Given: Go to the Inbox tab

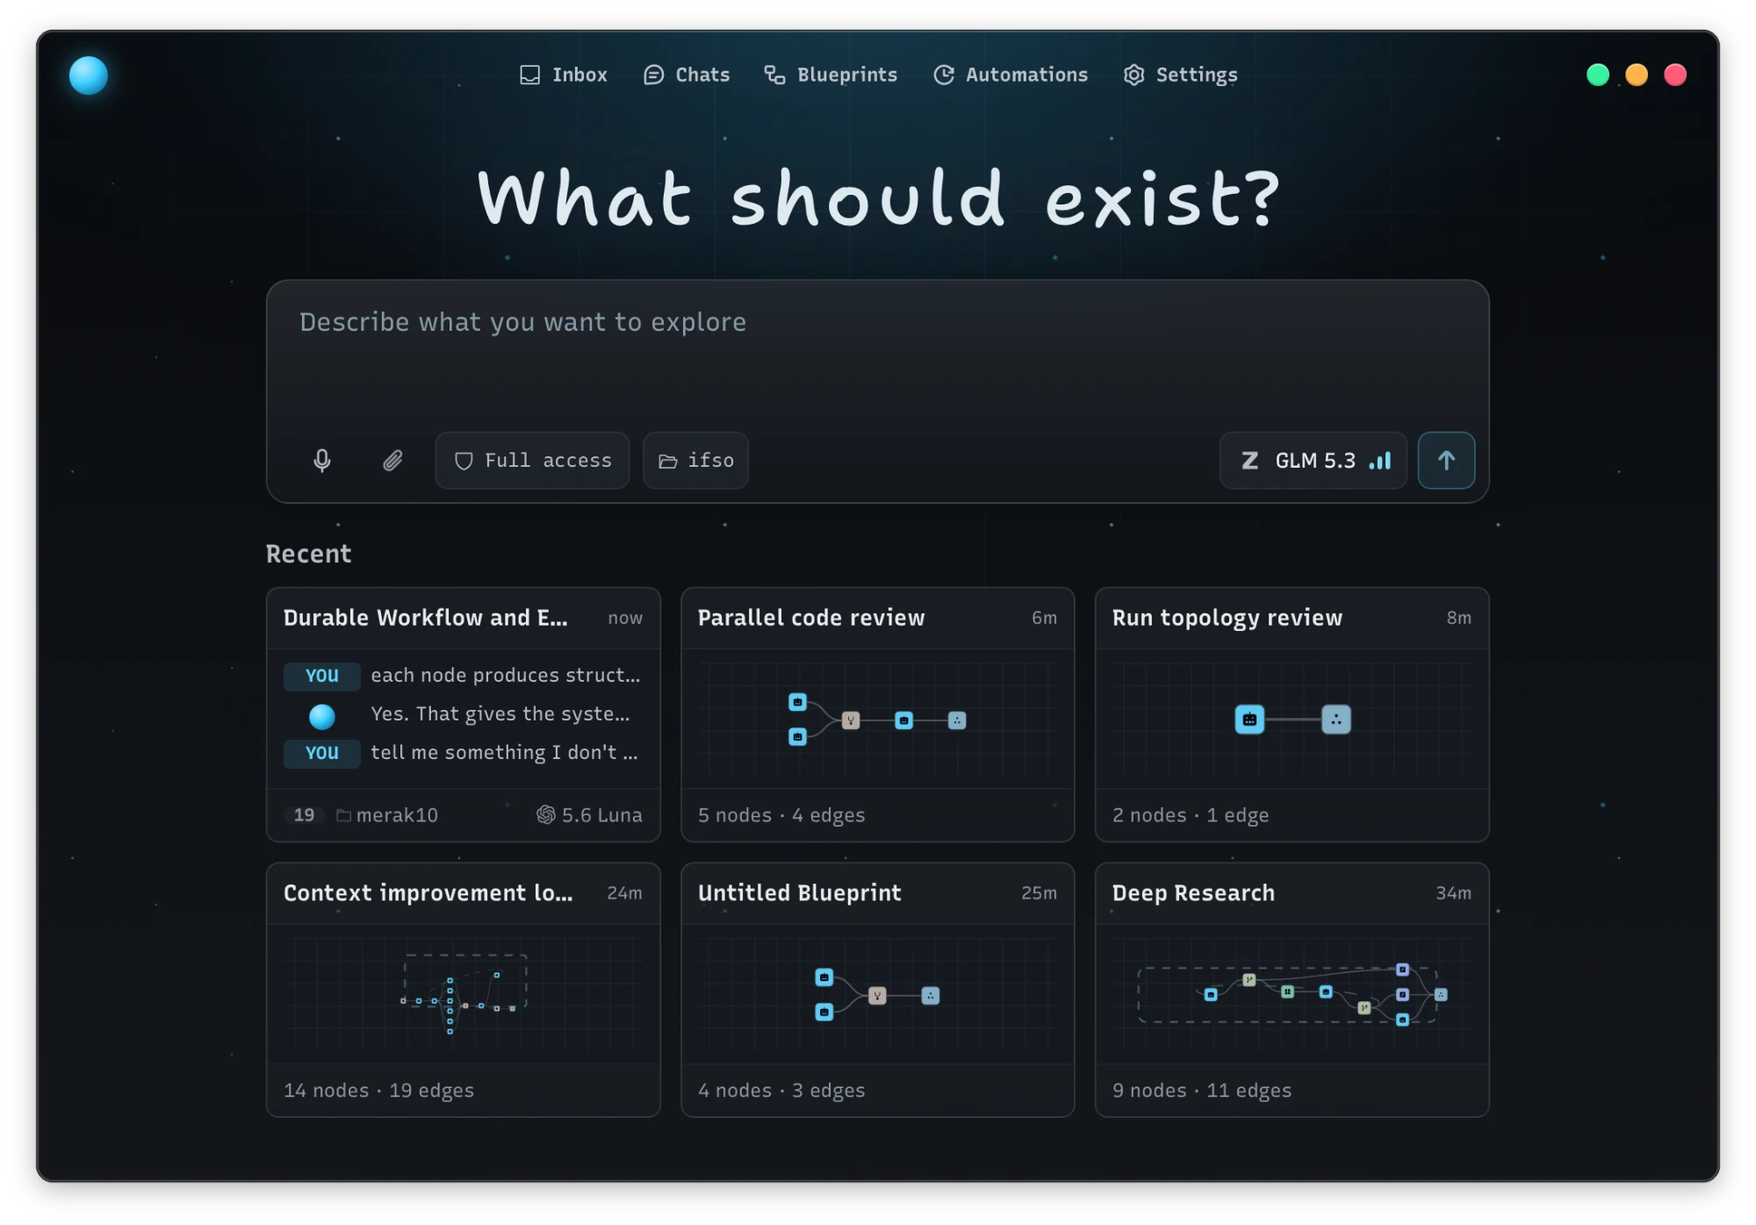Looking at the screenshot, I should [x=564, y=75].
